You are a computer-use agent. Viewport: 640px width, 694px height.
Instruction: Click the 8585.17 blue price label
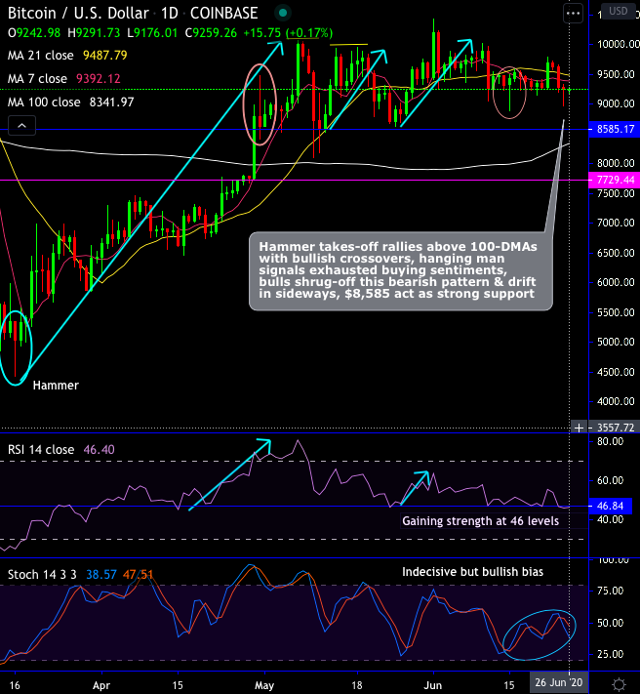click(x=614, y=129)
